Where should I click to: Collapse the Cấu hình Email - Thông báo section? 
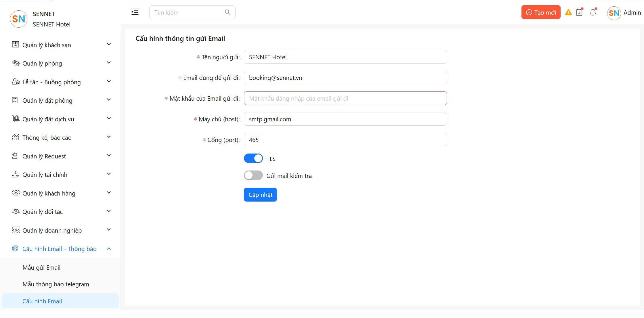(109, 249)
